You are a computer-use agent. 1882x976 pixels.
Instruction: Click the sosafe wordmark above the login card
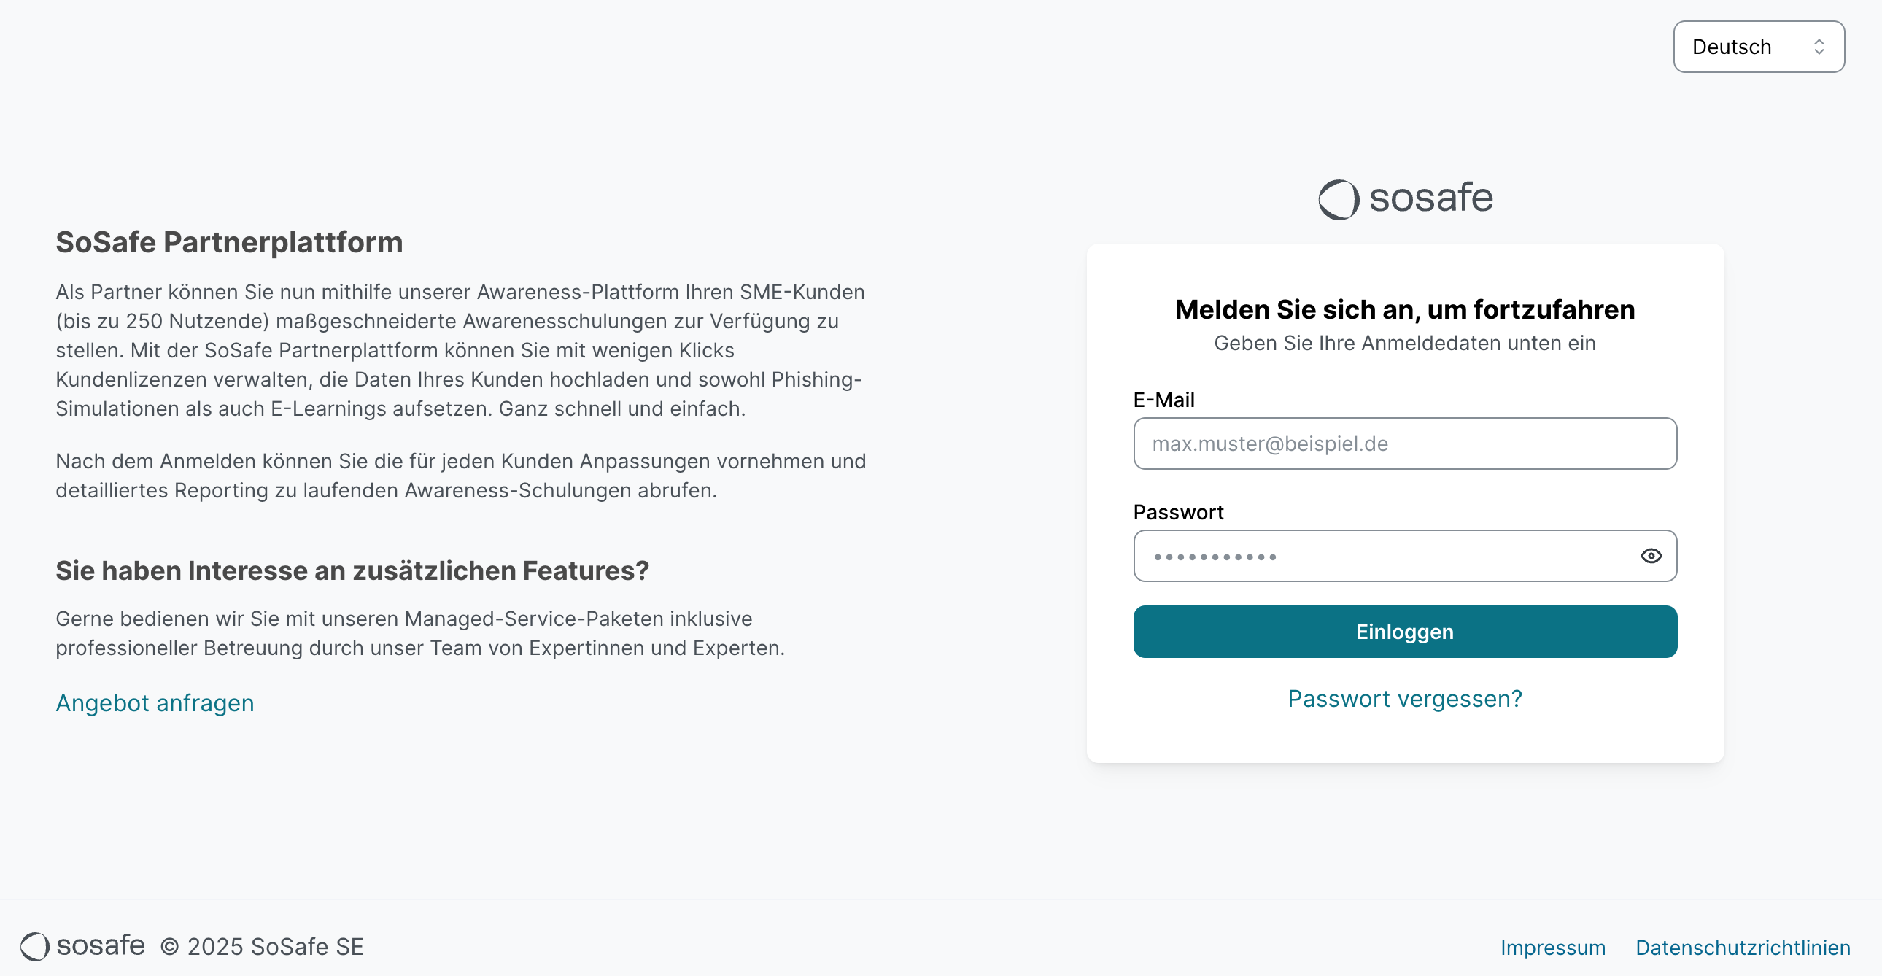[x=1430, y=198]
